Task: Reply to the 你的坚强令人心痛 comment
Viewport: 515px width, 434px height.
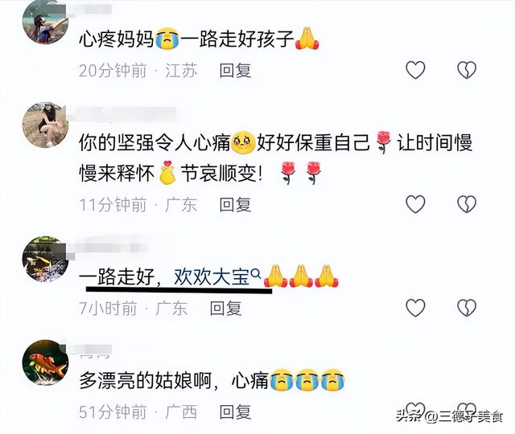Action: (x=235, y=205)
